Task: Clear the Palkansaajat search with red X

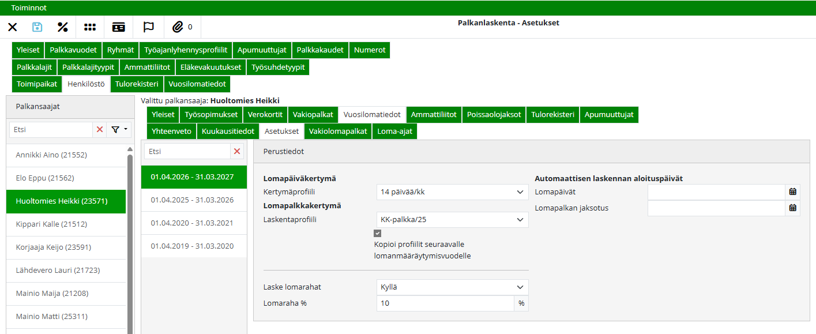Action: pos(100,130)
